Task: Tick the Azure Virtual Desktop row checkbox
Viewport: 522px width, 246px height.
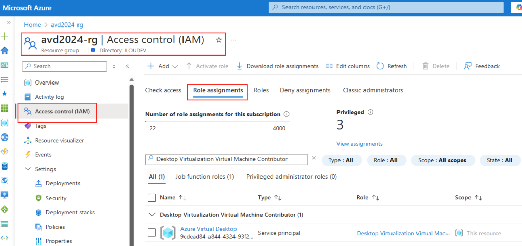Action: pyautogui.click(x=152, y=233)
